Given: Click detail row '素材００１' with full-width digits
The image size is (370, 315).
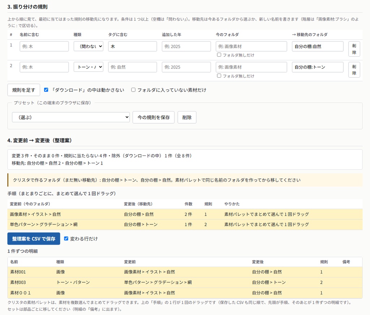Looking at the screenshot, I should click(x=185, y=293).
